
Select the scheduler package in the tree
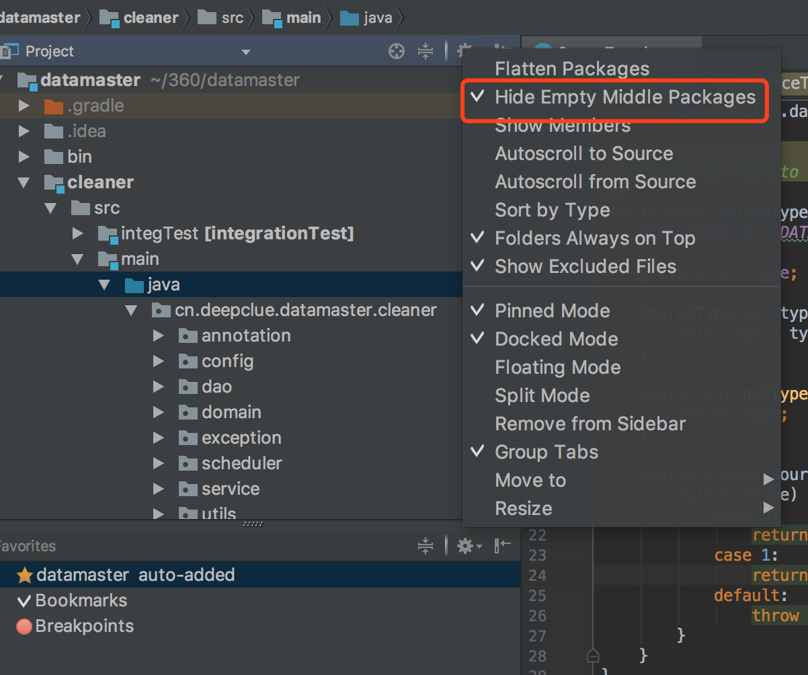coord(241,463)
